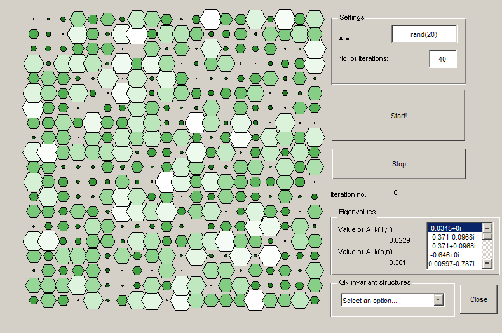Select eigenvalue -0.0345+0i in list
This screenshot has height=333, width=502.
point(454,228)
